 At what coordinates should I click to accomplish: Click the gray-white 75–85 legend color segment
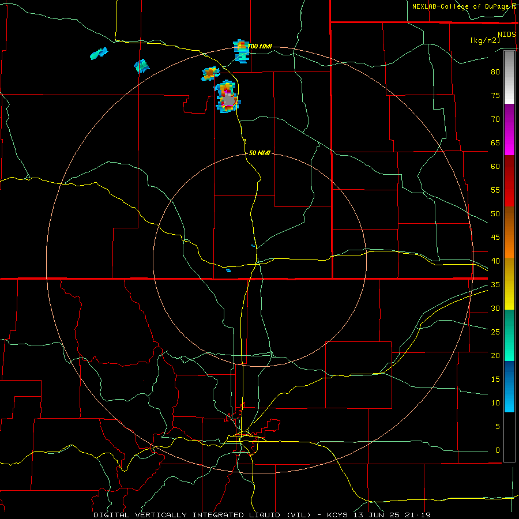click(509, 77)
